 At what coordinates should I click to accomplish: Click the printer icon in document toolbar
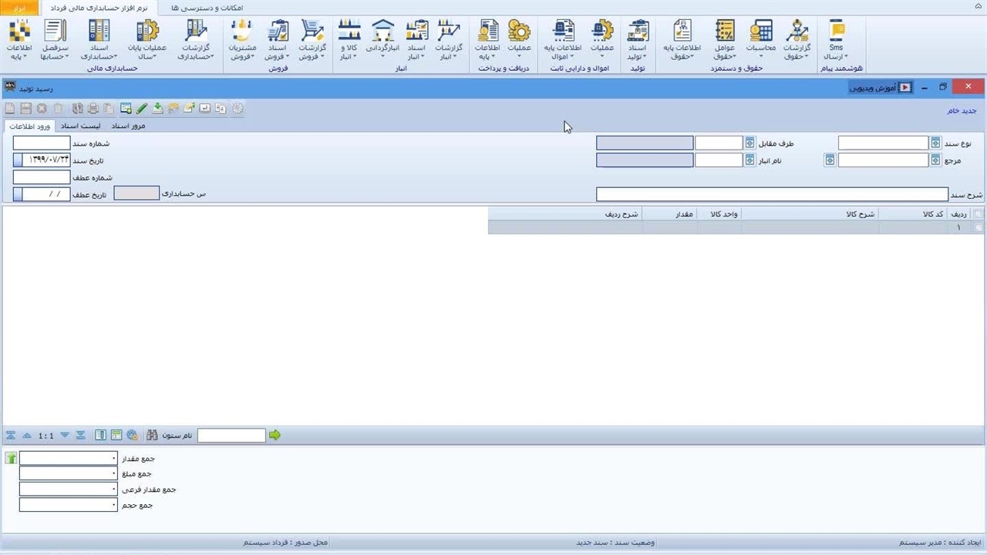tap(93, 109)
